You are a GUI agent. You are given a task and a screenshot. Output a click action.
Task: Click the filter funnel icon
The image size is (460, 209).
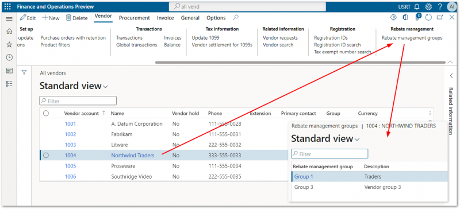point(24,72)
